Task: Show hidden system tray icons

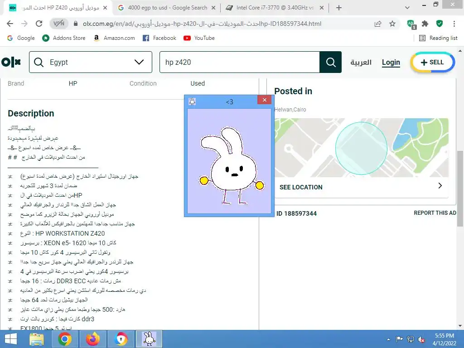Action: 388,339
